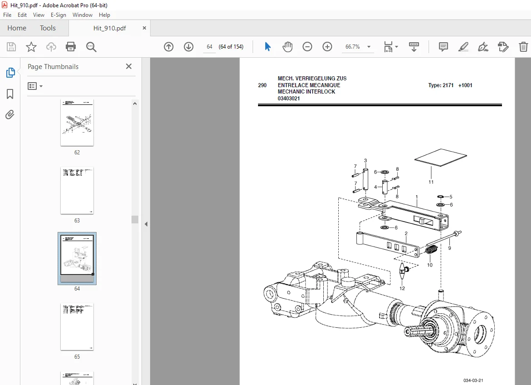This screenshot has width=531, height=385.
Task: Open the zoom level dropdown arrow
Action: click(x=369, y=47)
